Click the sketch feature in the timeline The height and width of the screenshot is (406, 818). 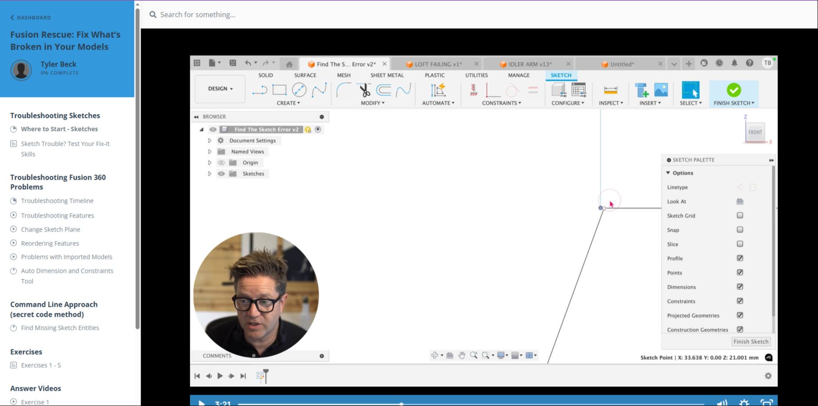260,376
